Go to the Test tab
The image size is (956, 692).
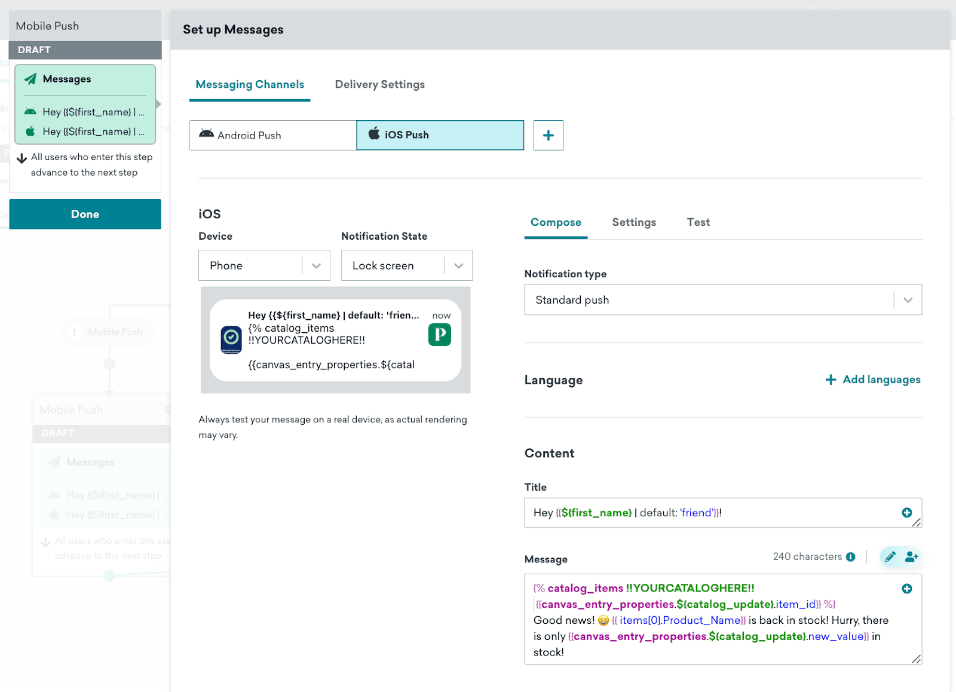point(698,222)
